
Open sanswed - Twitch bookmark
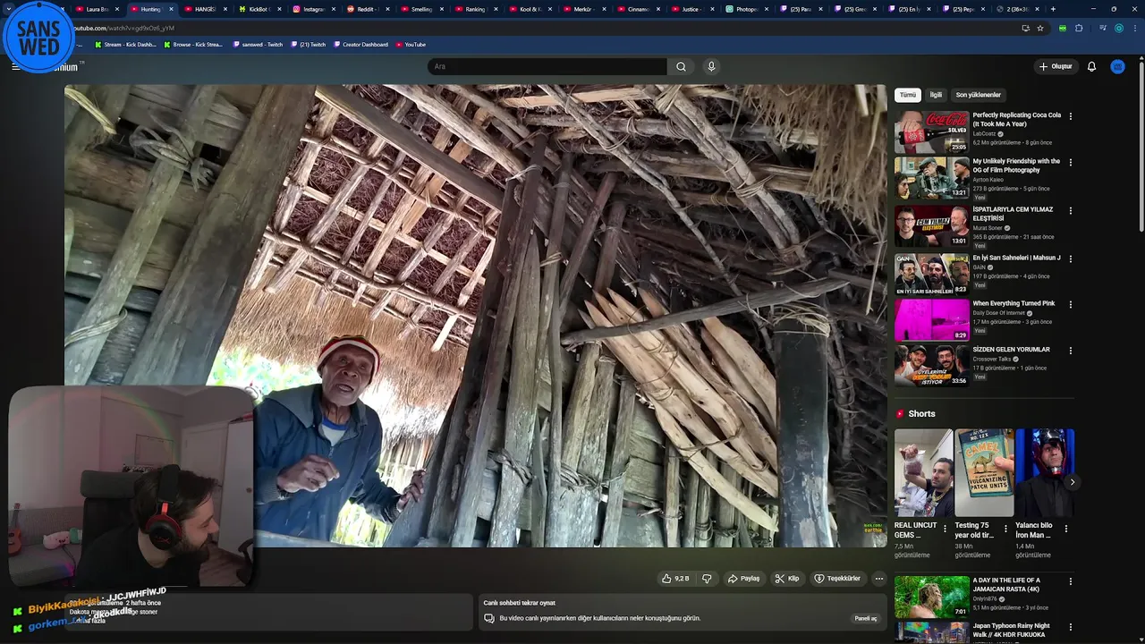click(x=258, y=44)
